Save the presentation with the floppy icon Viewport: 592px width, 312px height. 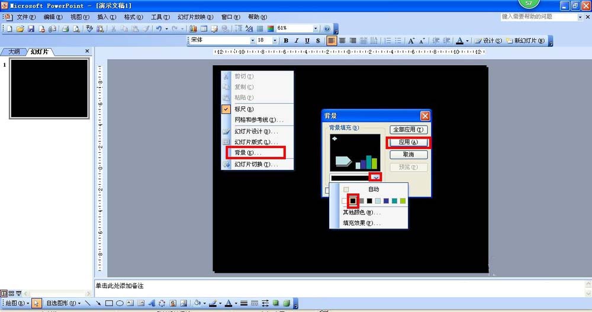(31, 28)
